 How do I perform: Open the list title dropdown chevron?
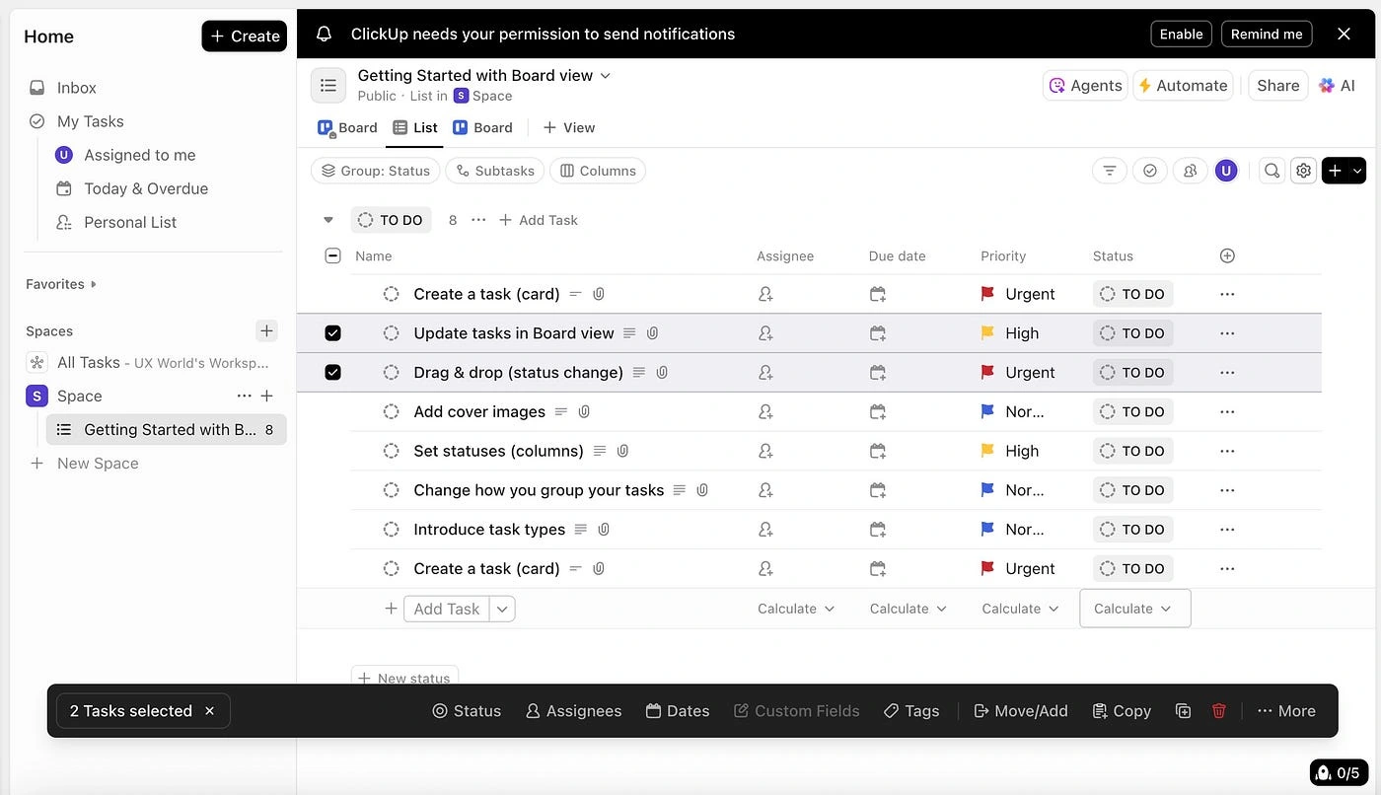tap(606, 76)
